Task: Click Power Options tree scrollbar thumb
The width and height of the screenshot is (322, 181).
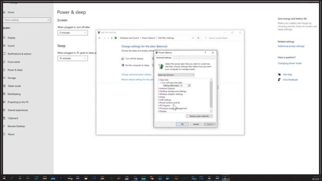Action: point(211,94)
